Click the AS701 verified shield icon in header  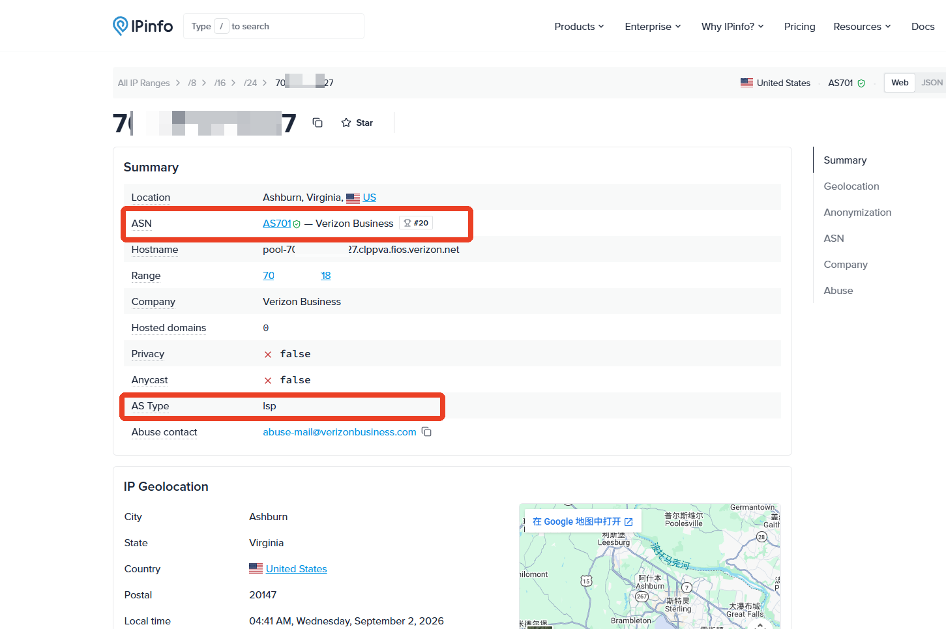(861, 83)
